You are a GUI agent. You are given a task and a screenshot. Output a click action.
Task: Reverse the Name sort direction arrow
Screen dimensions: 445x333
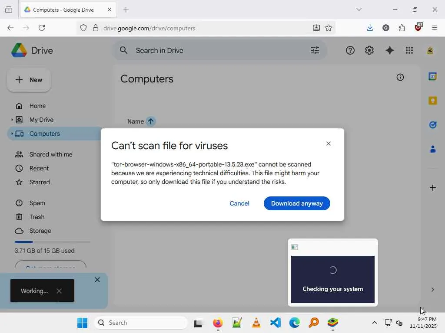click(151, 121)
